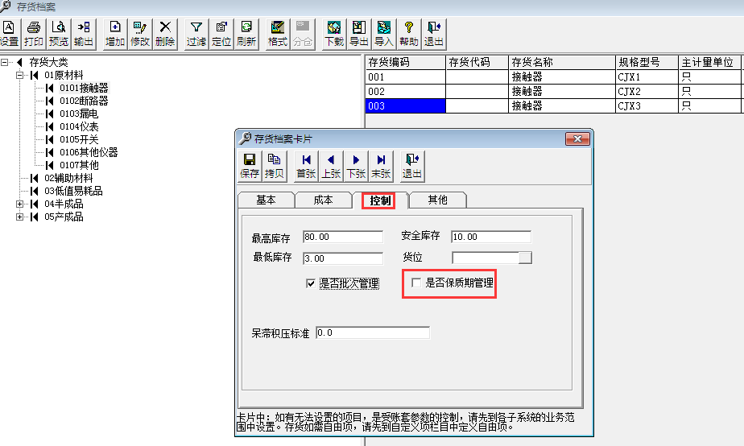The image size is (744, 446).
Task: Click the 最低库存 input field
Action: (342, 258)
